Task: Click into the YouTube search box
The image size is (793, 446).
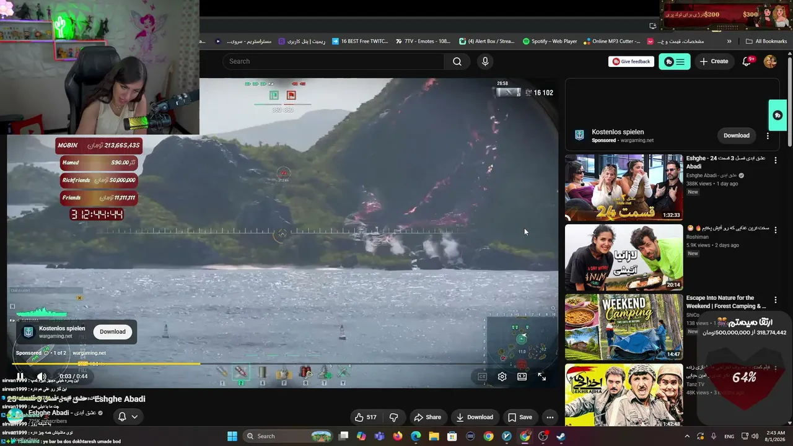Action: [x=334, y=61]
